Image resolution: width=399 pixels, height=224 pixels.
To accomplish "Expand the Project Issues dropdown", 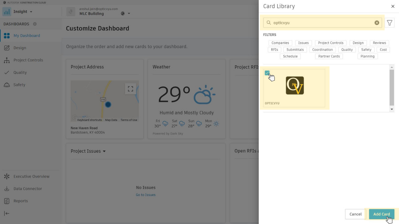I will coord(104,151).
